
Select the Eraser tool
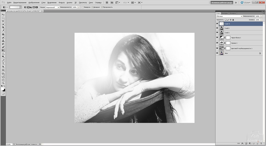pos(3,47)
